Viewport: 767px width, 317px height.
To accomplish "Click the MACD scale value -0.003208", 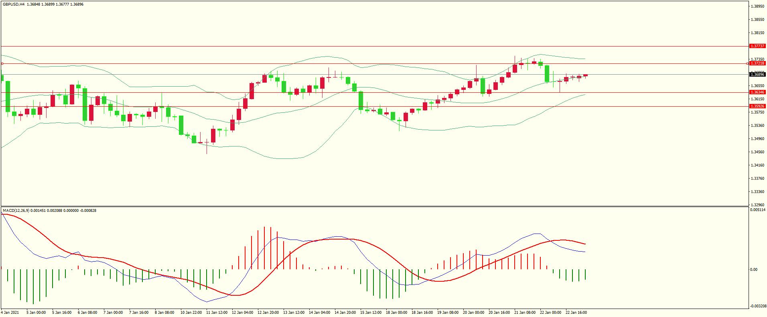I will [758, 306].
